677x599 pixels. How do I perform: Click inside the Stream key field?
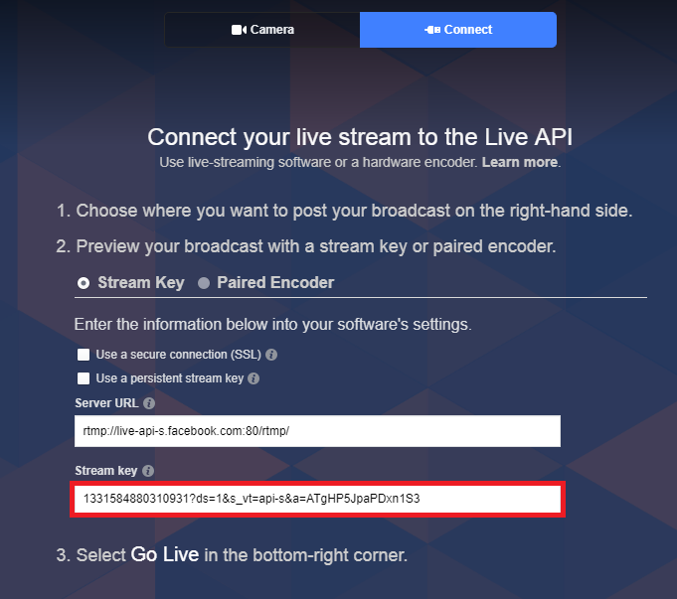tap(317, 499)
